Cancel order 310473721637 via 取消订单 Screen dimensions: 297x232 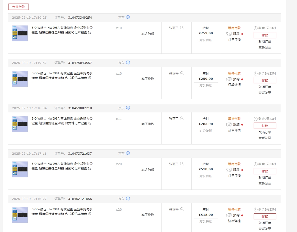pyautogui.click(x=265, y=178)
